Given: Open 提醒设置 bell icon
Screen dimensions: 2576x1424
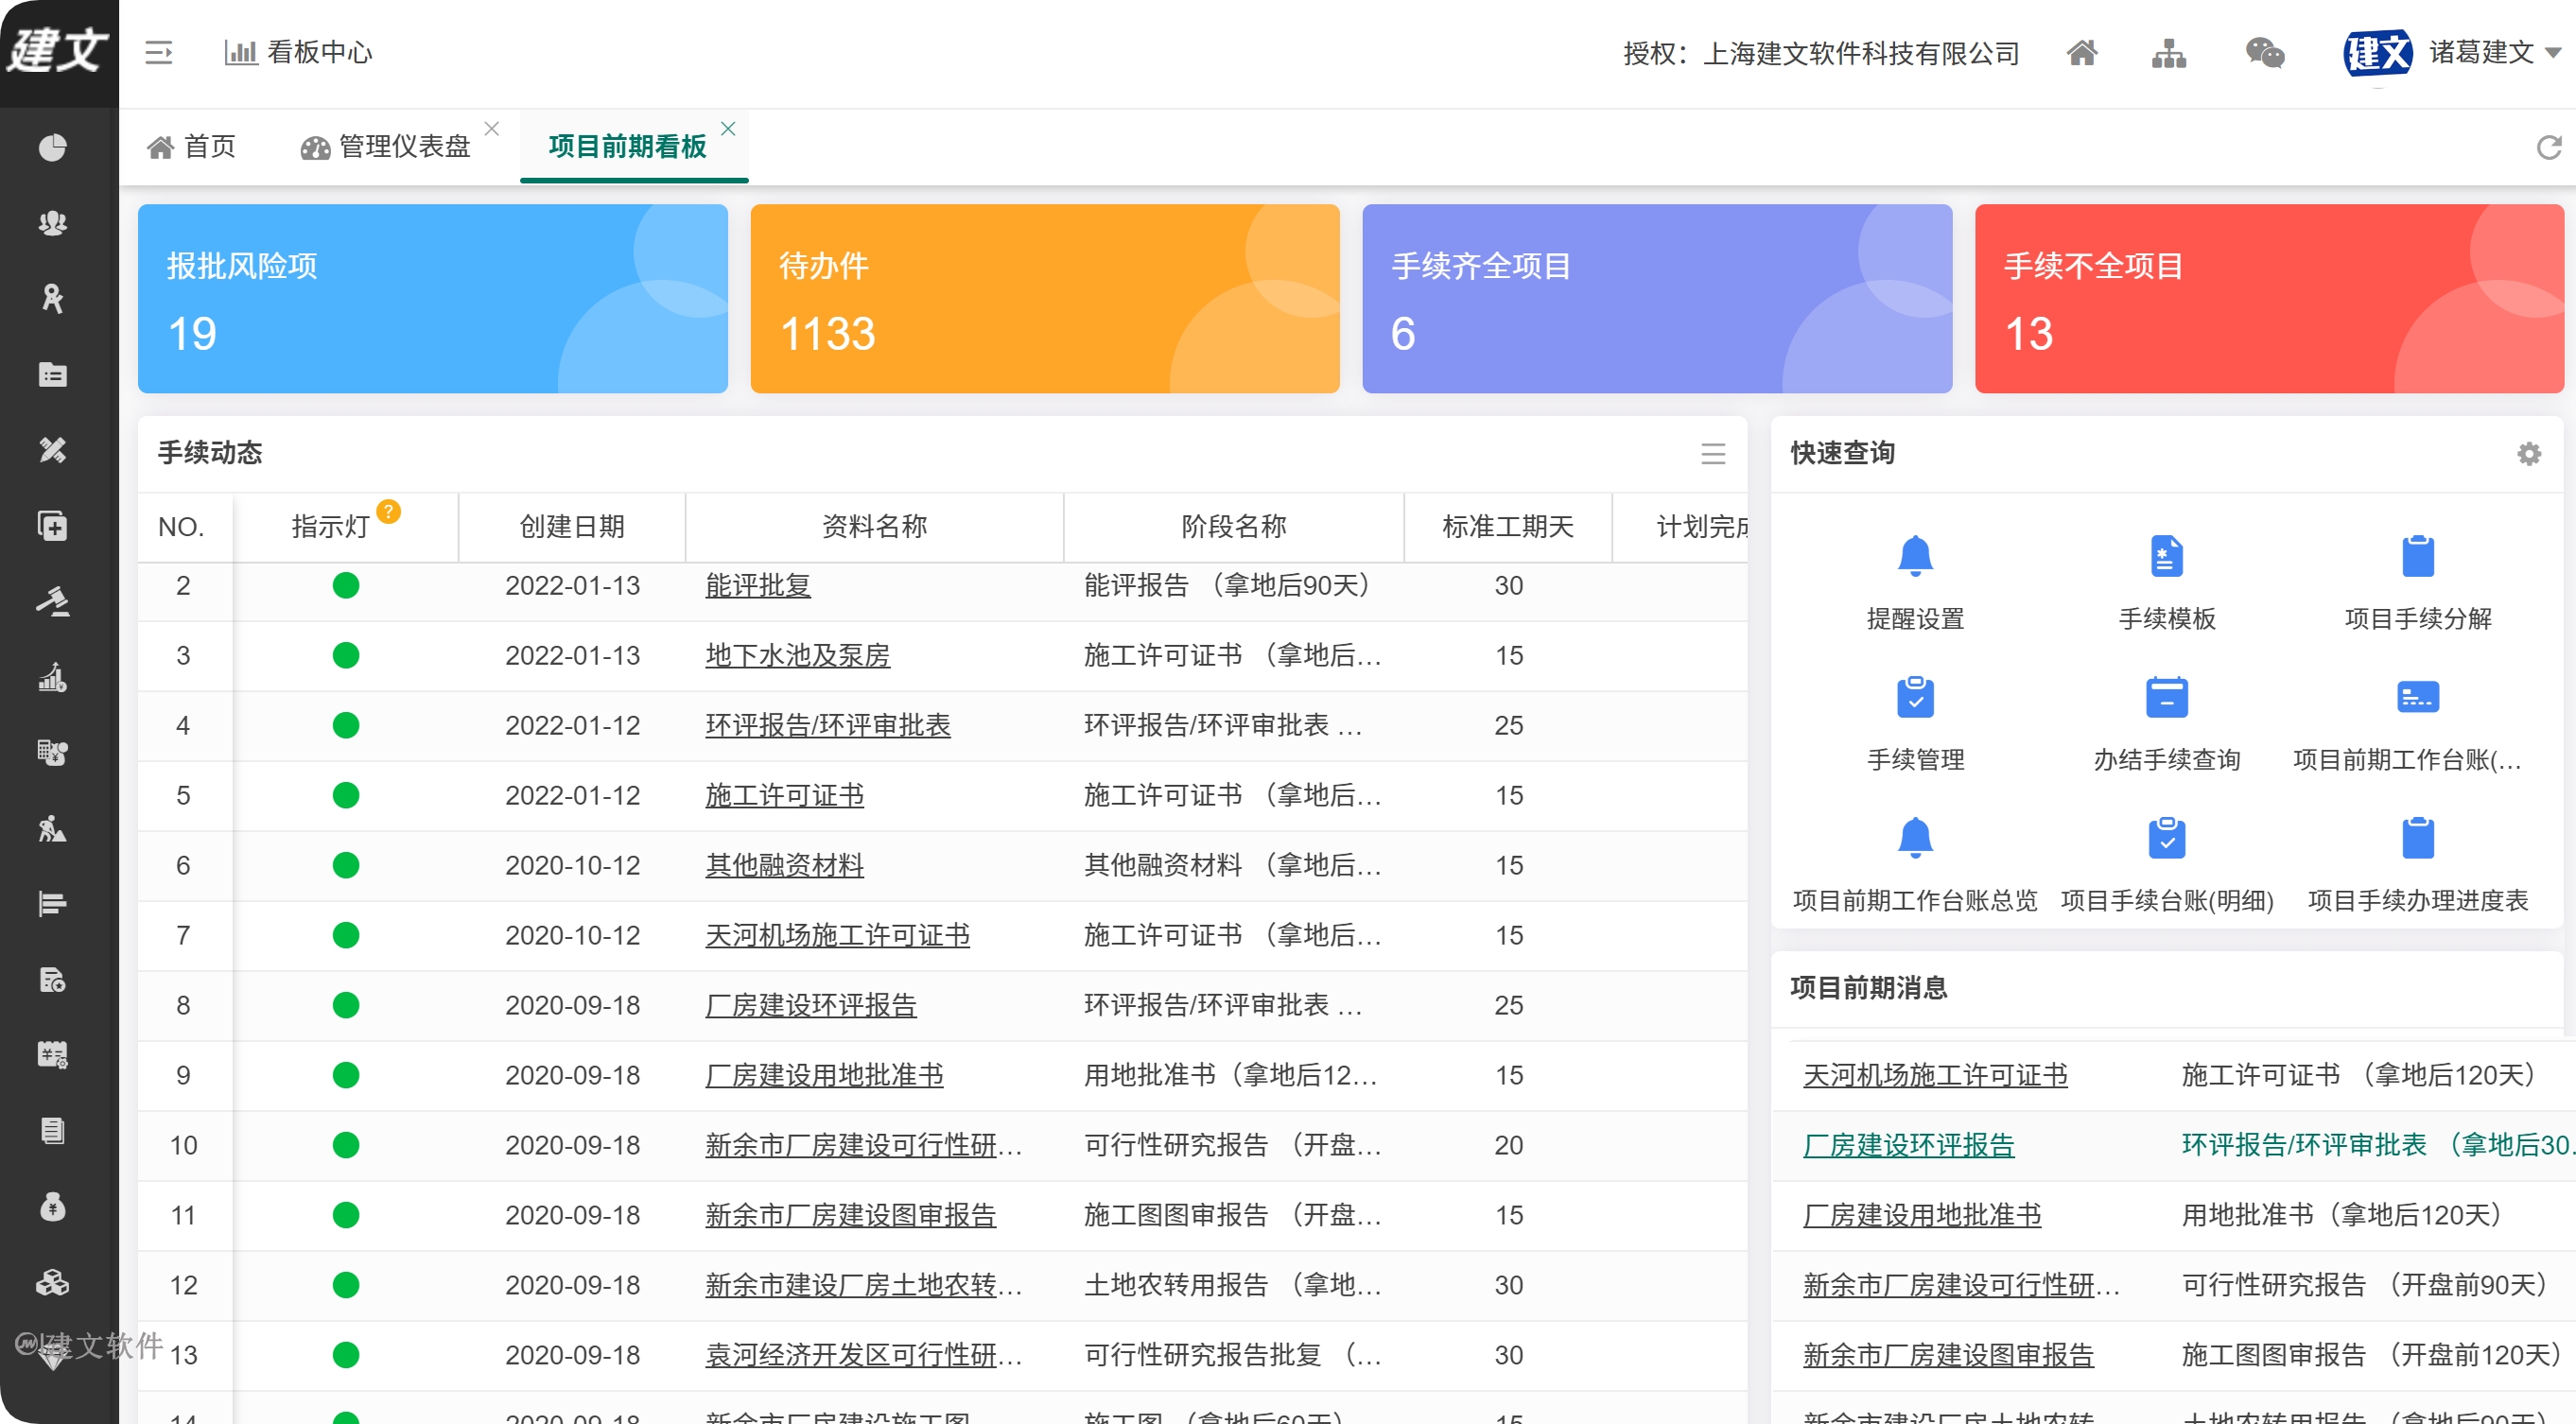Looking at the screenshot, I should (x=1915, y=556).
